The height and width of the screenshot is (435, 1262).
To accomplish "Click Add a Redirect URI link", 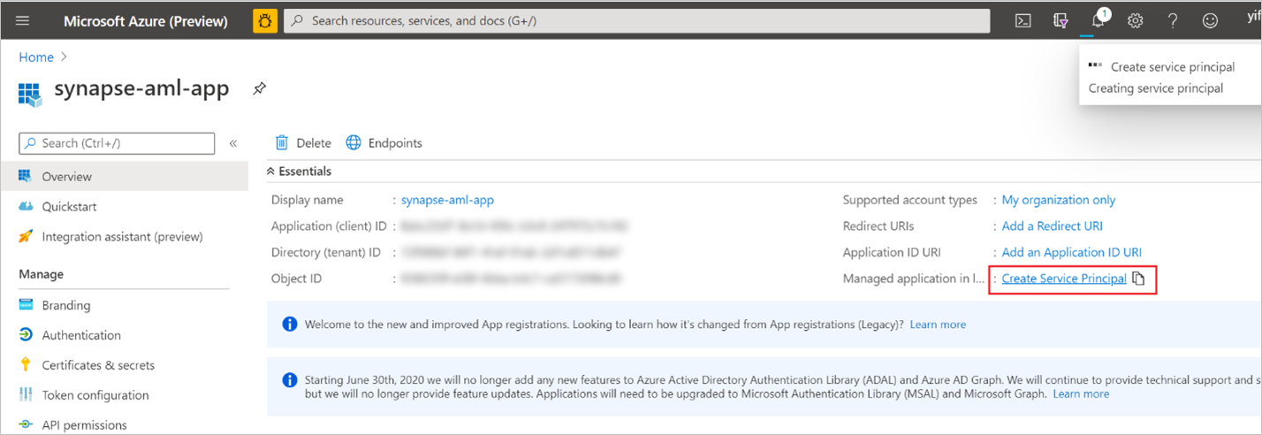I will 1052,226.
